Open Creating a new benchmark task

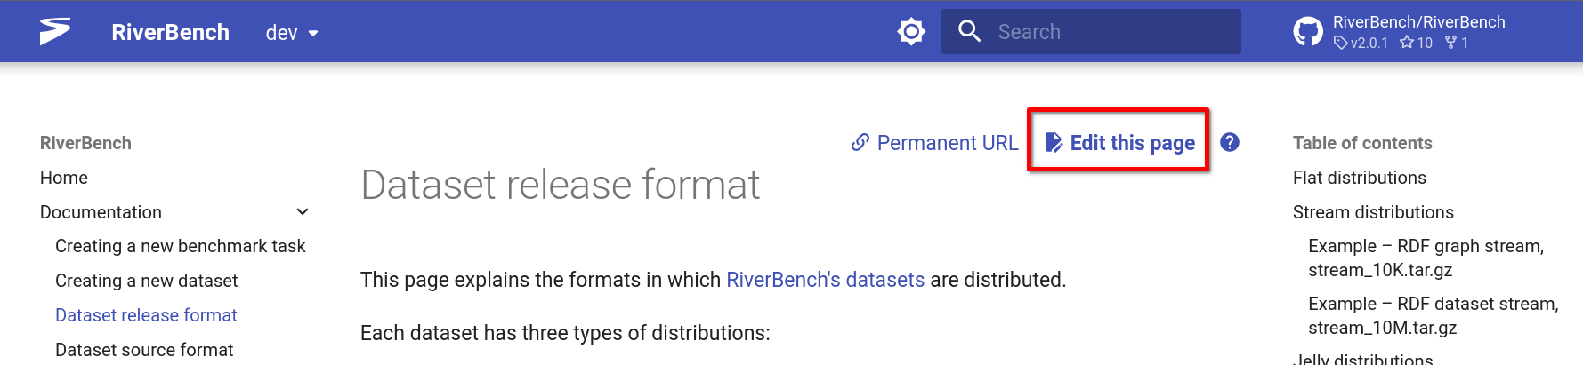click(x=180, y=246)
